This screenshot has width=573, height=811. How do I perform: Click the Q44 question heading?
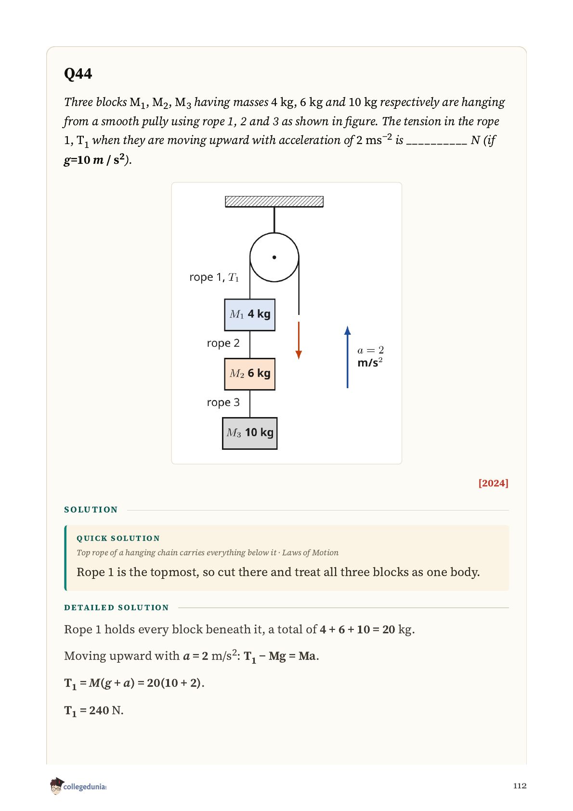pos(78,74)
